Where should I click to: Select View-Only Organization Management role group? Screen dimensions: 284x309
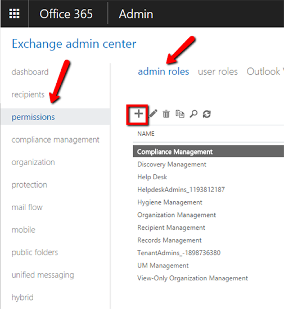(x=192, y=278)
